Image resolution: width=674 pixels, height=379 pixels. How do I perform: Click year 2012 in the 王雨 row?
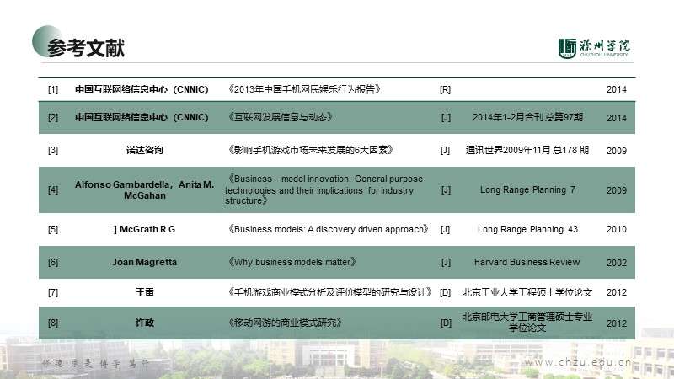coord(617,292)
